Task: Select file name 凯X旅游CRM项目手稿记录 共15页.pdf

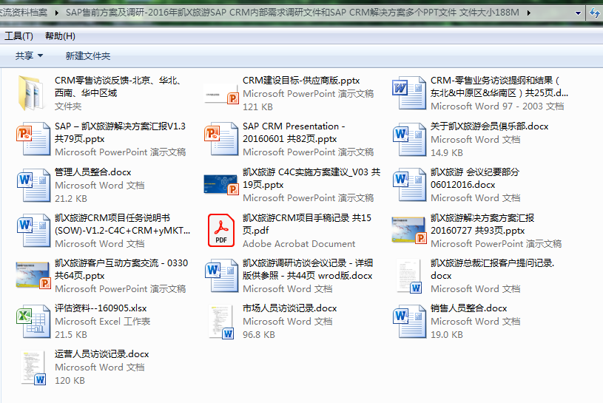Action: click(x=307, y=224)
